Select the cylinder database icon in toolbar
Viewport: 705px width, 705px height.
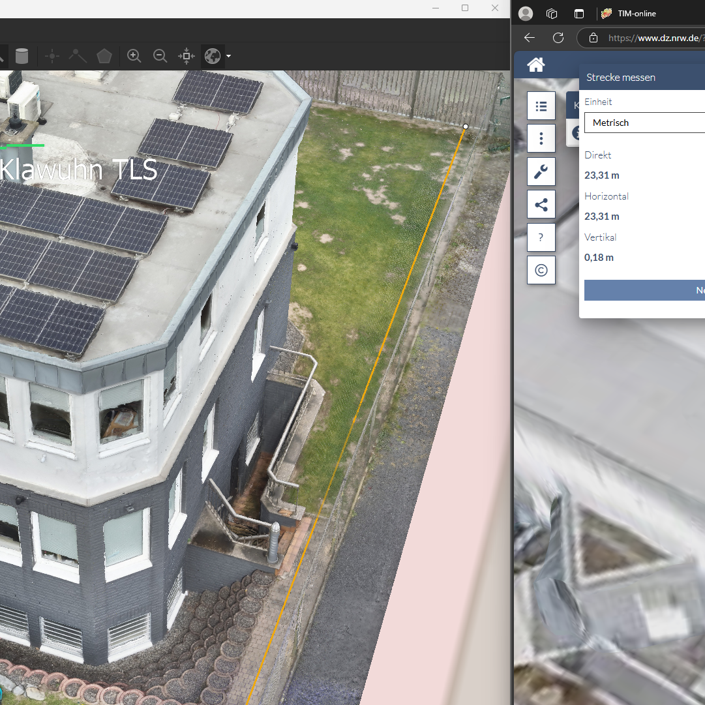22,56
